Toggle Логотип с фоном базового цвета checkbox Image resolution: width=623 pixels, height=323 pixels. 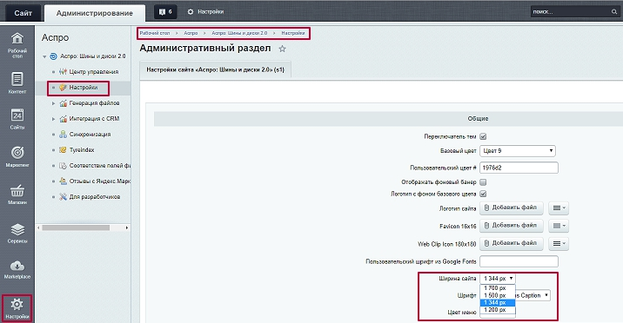[x=483, y=194]
